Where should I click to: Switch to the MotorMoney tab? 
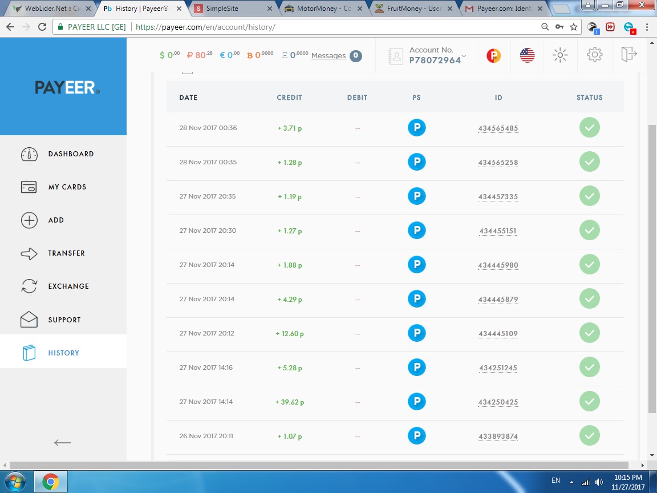click(x=323, y=9)
